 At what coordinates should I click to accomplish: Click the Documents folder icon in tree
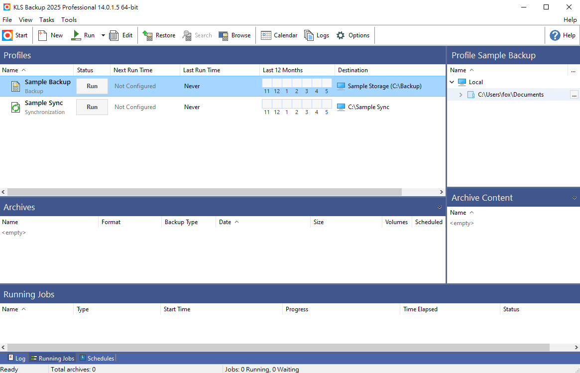point(471,95)
